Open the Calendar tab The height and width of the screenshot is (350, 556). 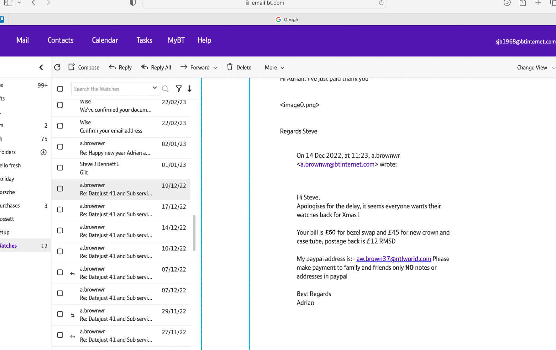pos(105,40)
